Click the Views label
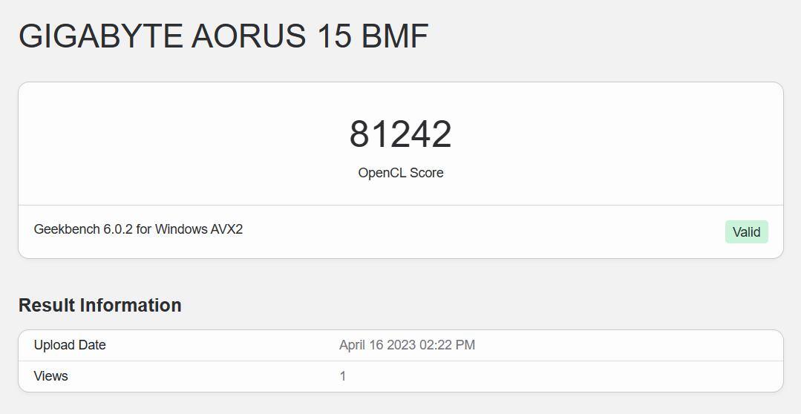 [x=50, y=376]
